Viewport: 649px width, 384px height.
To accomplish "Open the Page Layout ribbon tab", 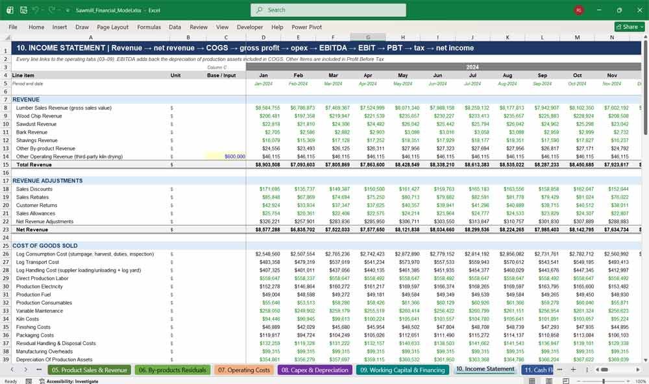I will pyautogui.click(x=112, y=27).
